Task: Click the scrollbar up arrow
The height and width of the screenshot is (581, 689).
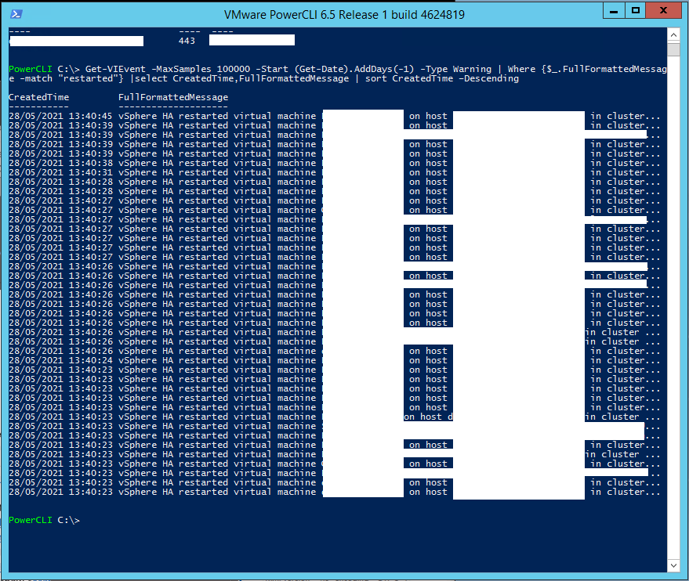Action: (x=674, y=34)
